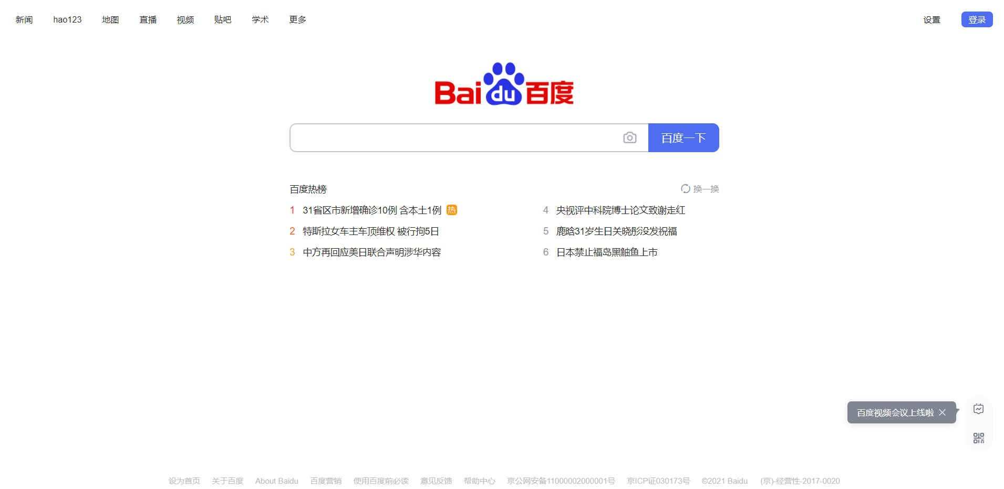Click the 意见反馈 footer link
The width and height of the screenshot is (1004, 489).
pyautogui.click(x=436, y=481)
